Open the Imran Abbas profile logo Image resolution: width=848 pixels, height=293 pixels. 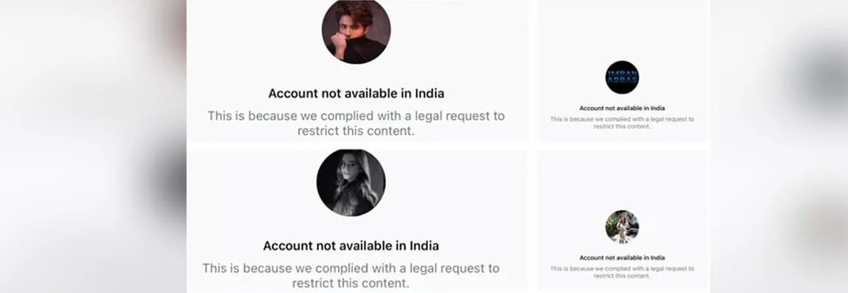(622, 77)
